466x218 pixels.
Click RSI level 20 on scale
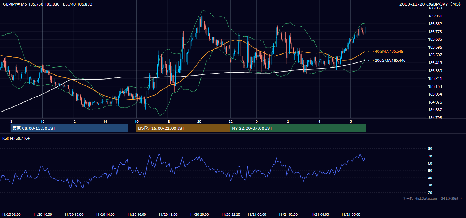tap(430, 193)
